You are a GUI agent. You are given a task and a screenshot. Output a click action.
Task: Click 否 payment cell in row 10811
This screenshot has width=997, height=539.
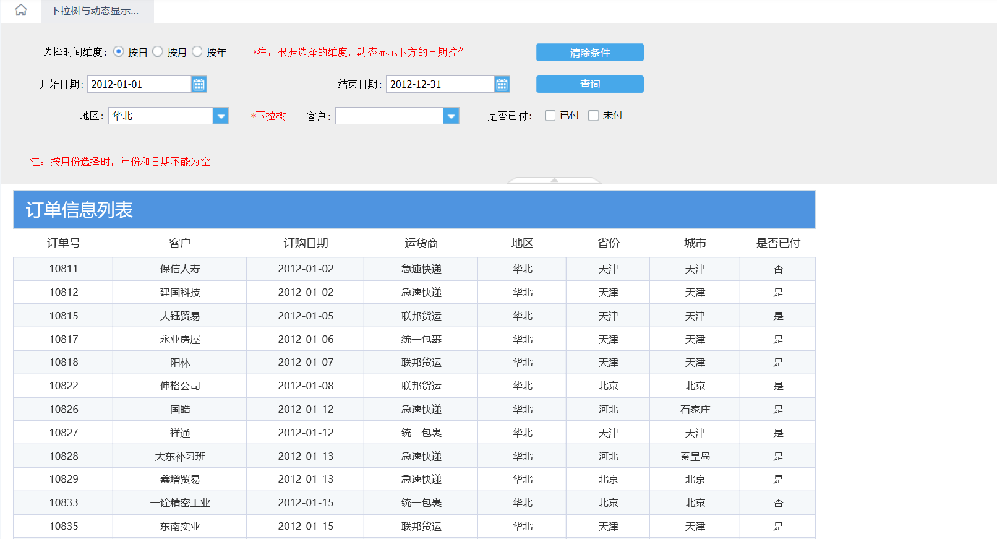(x=778, y=269)
